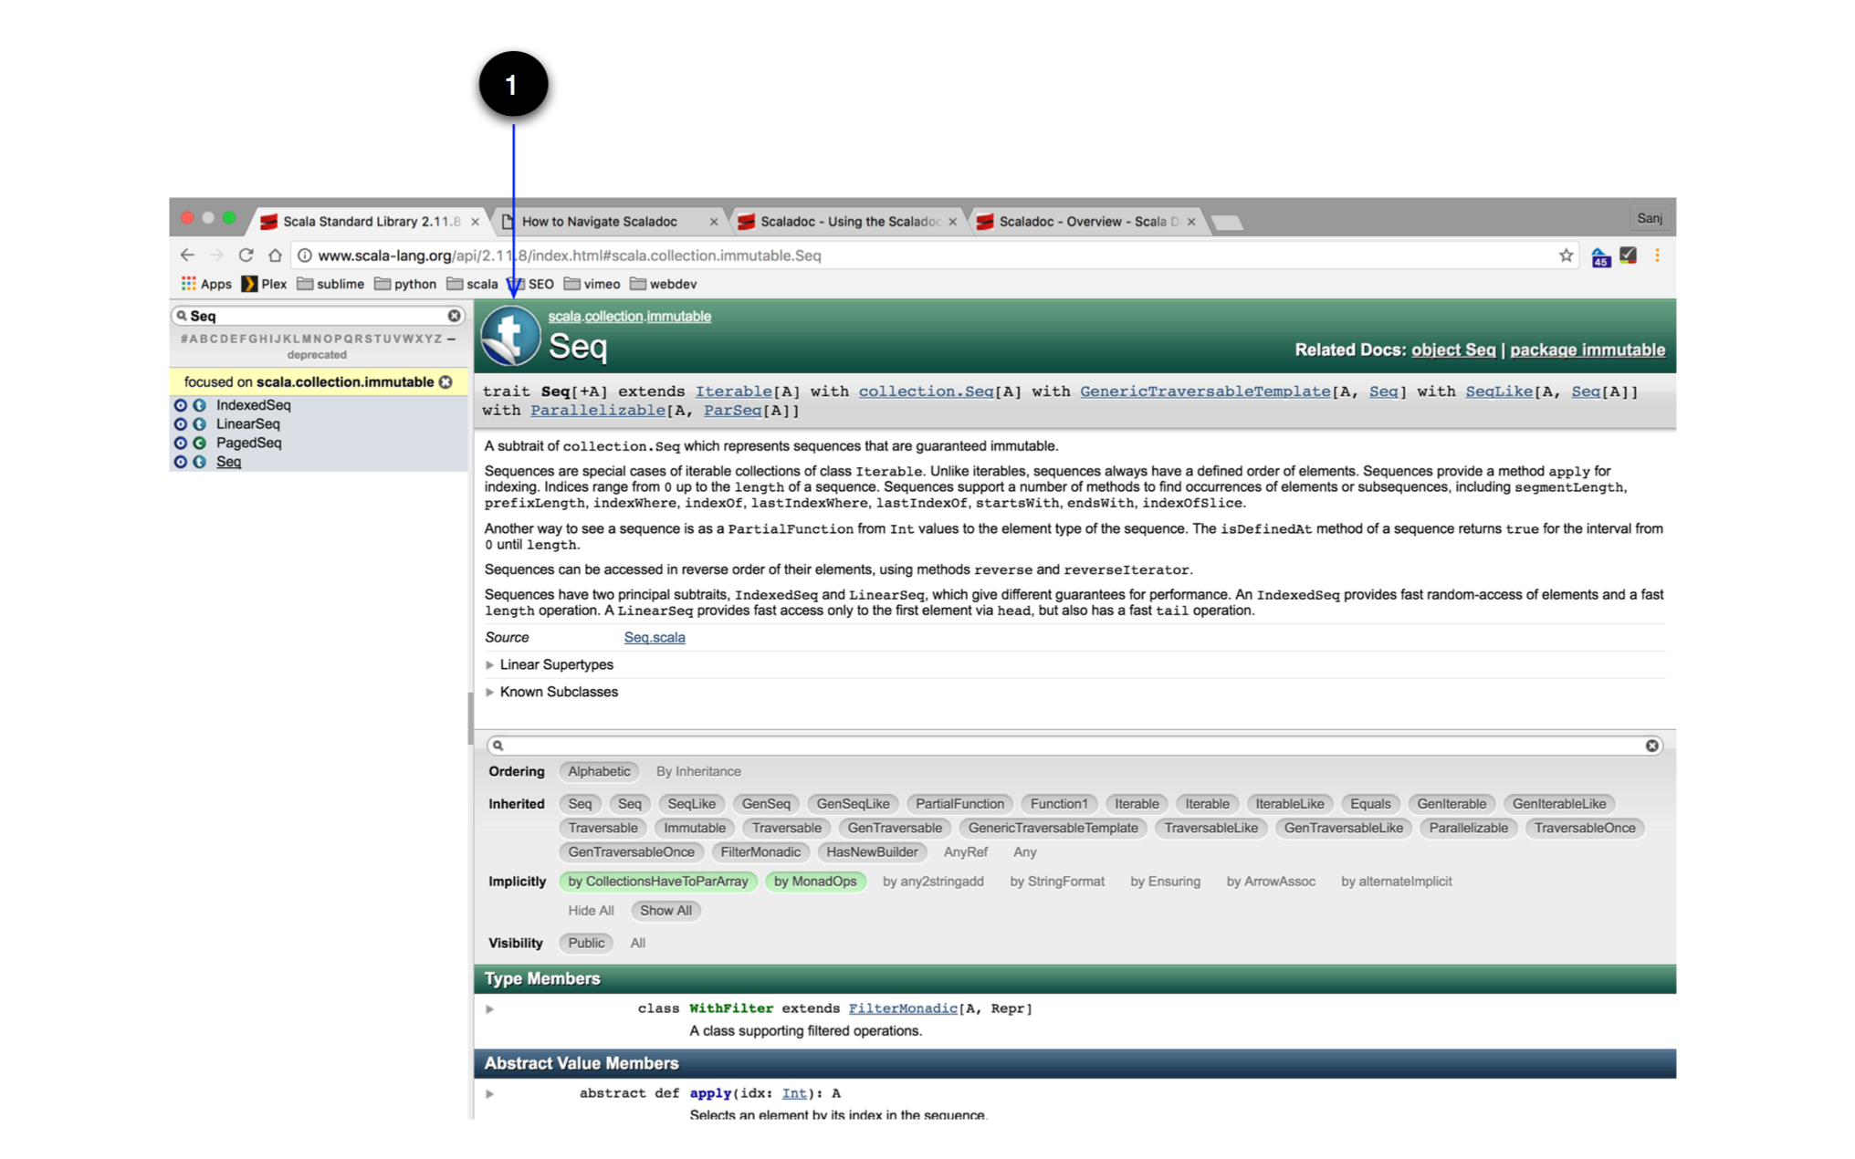Expand the WithFilter class member details
The height and width of the screenshot is (1159, 1855).
pyautogui.click(x=490, y=1008)
